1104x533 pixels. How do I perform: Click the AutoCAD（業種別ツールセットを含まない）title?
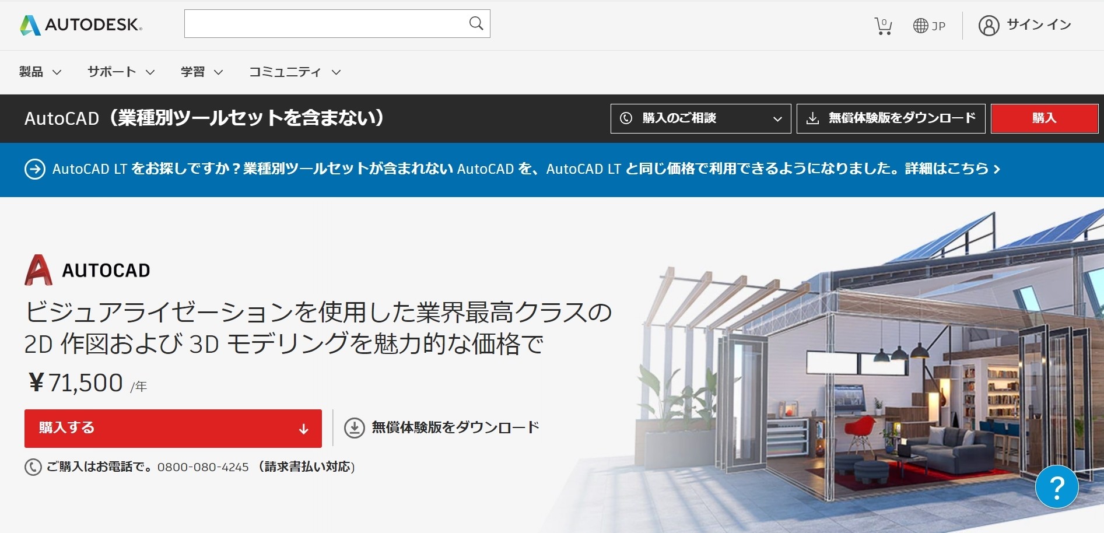pos(205,118)
